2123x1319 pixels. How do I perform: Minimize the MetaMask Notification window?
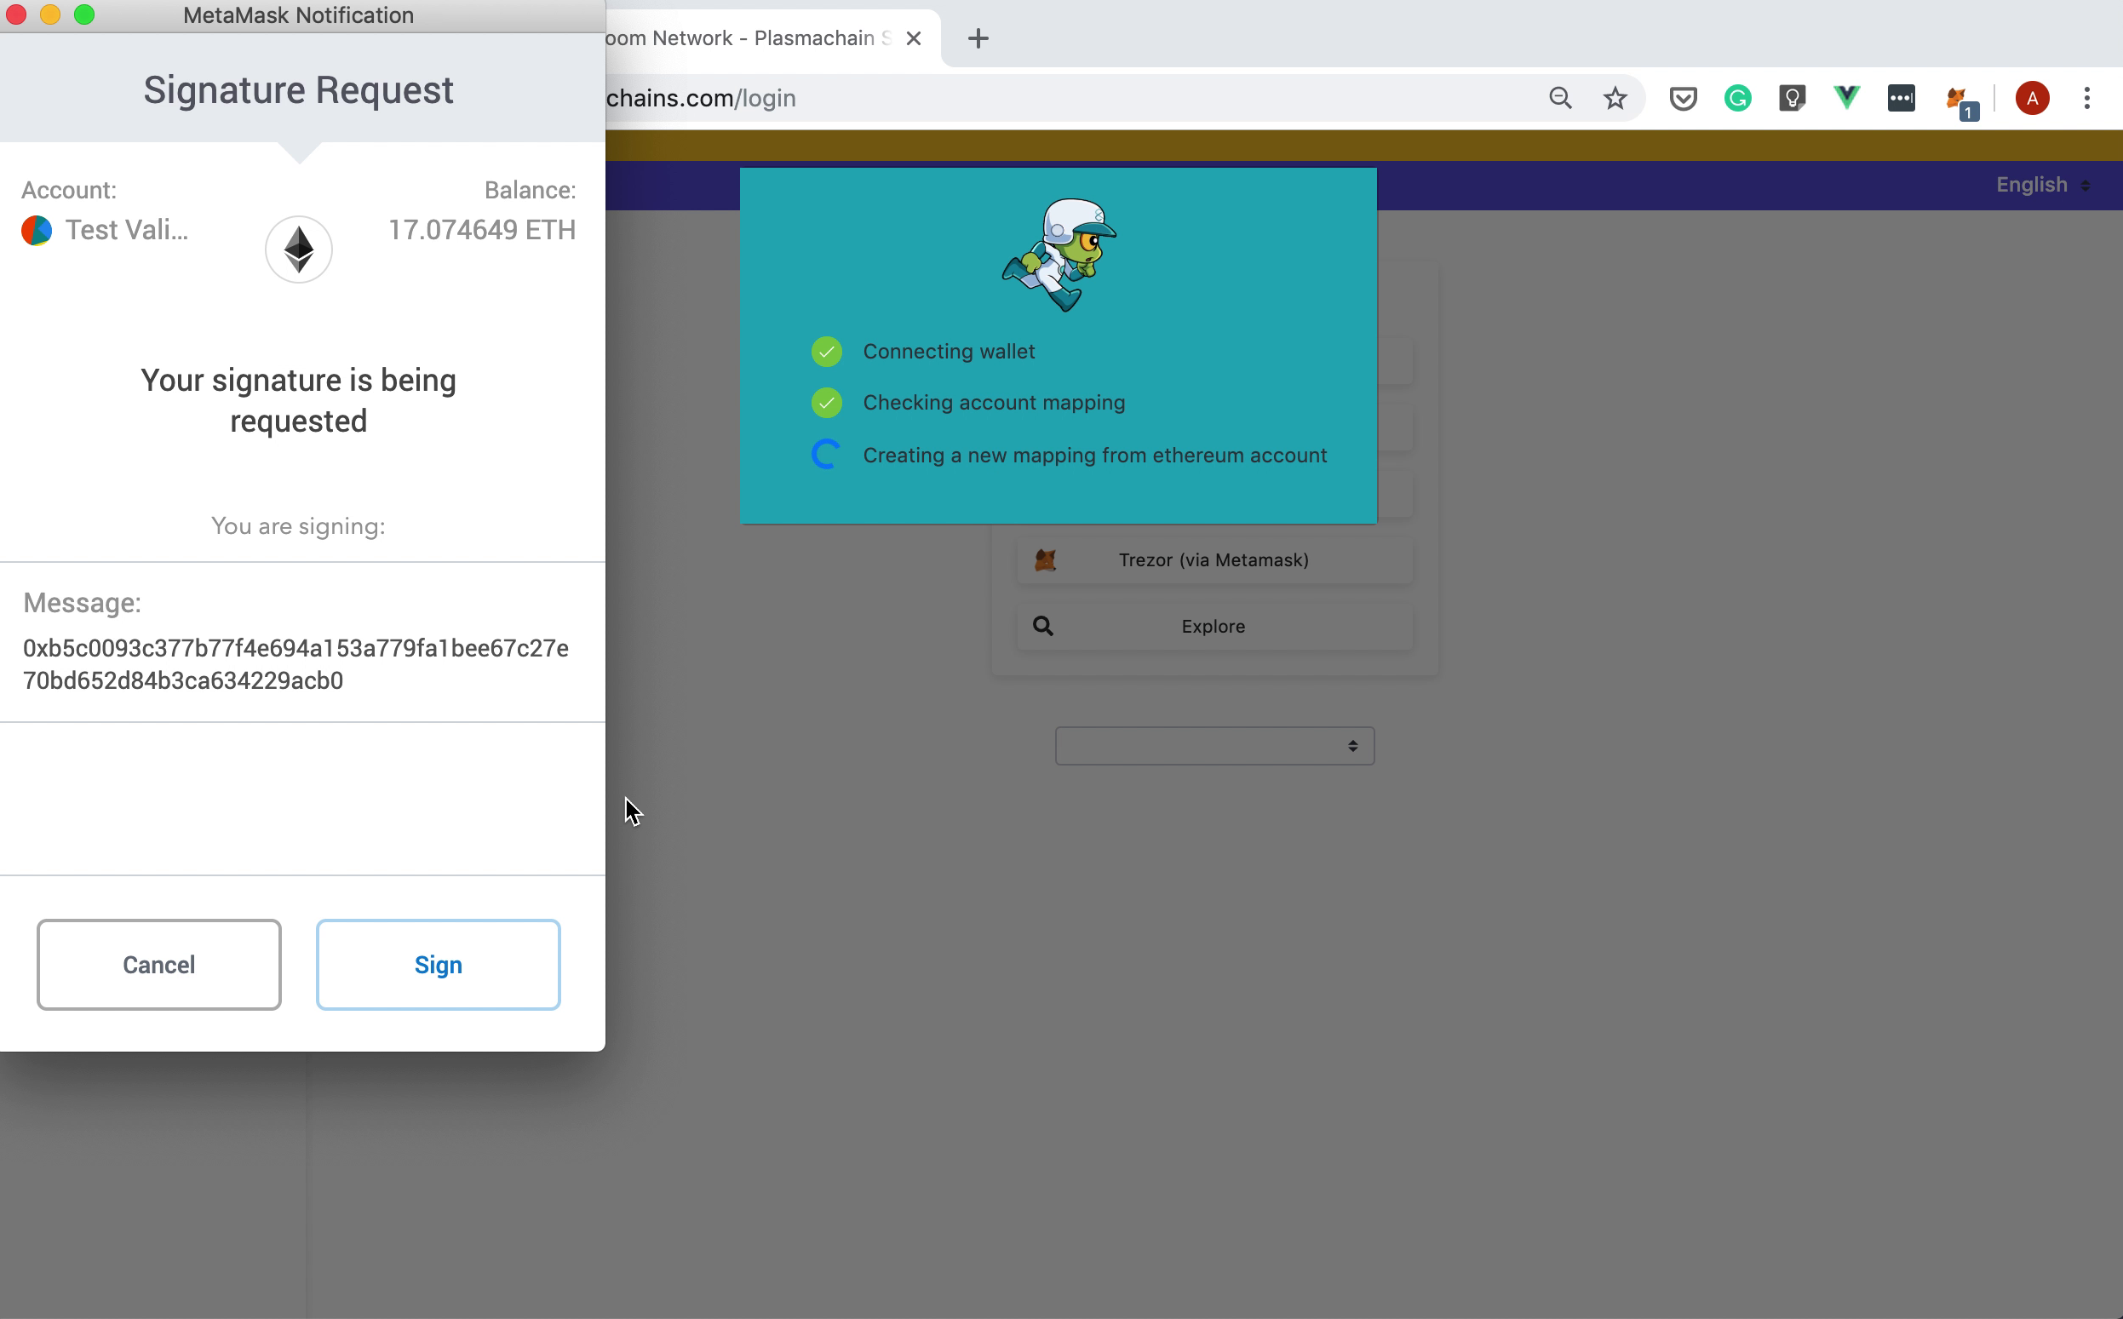[x=49, y=14]
